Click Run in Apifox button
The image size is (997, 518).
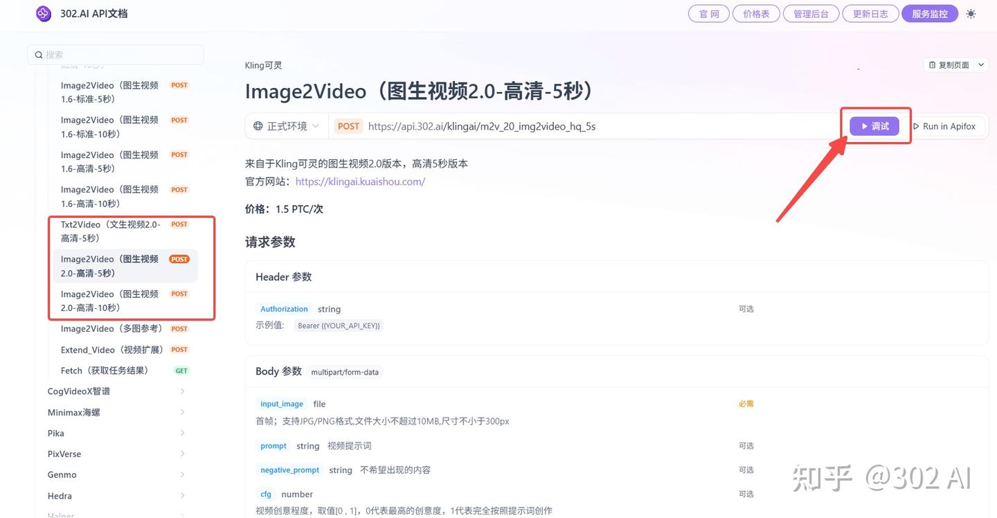944,126
